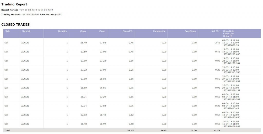
Task: Click gross P/L value -0.58
Action: click(x=131, y=124)
